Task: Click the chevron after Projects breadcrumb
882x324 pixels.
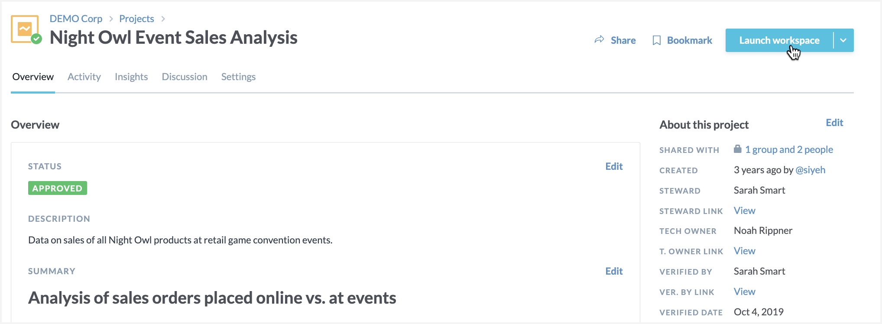Action: 163,19
